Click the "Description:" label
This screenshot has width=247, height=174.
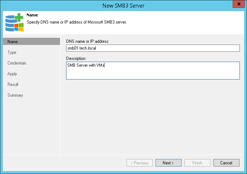click(76, 58)
